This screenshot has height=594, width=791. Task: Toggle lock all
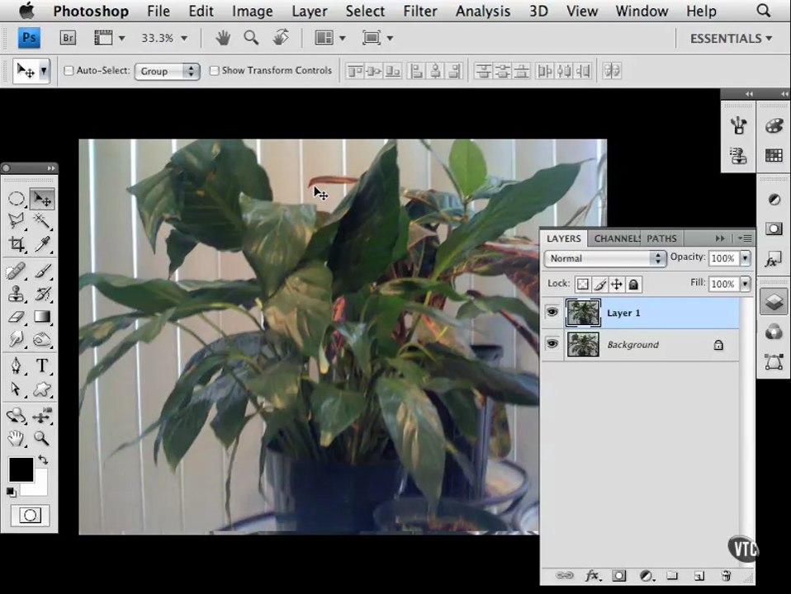(633, 285)
